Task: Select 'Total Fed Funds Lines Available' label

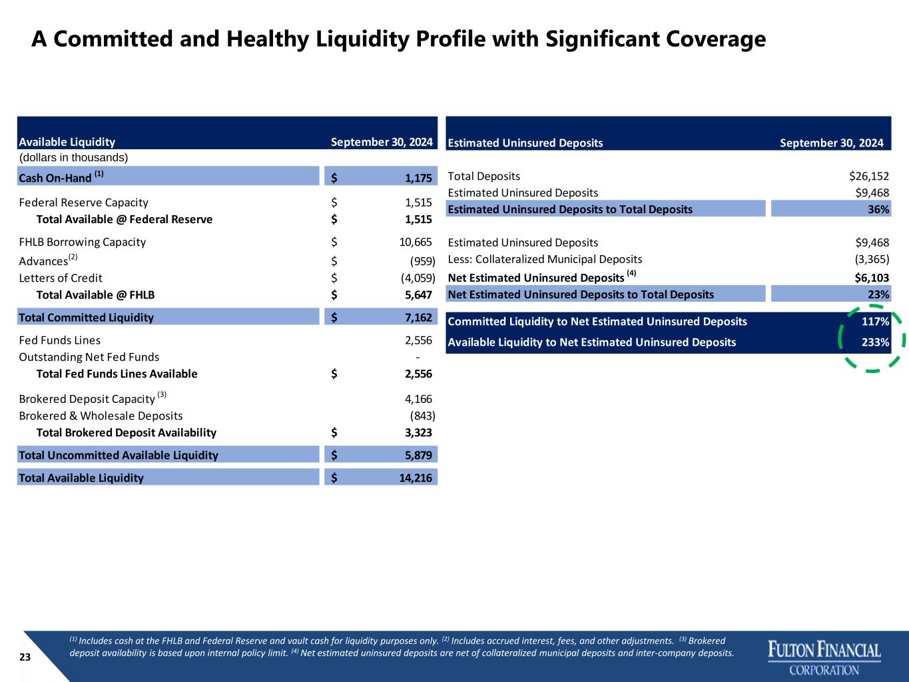Action: coord(117,374)
